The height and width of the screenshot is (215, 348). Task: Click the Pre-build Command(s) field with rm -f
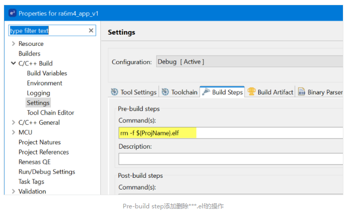[x=231, y=133]
